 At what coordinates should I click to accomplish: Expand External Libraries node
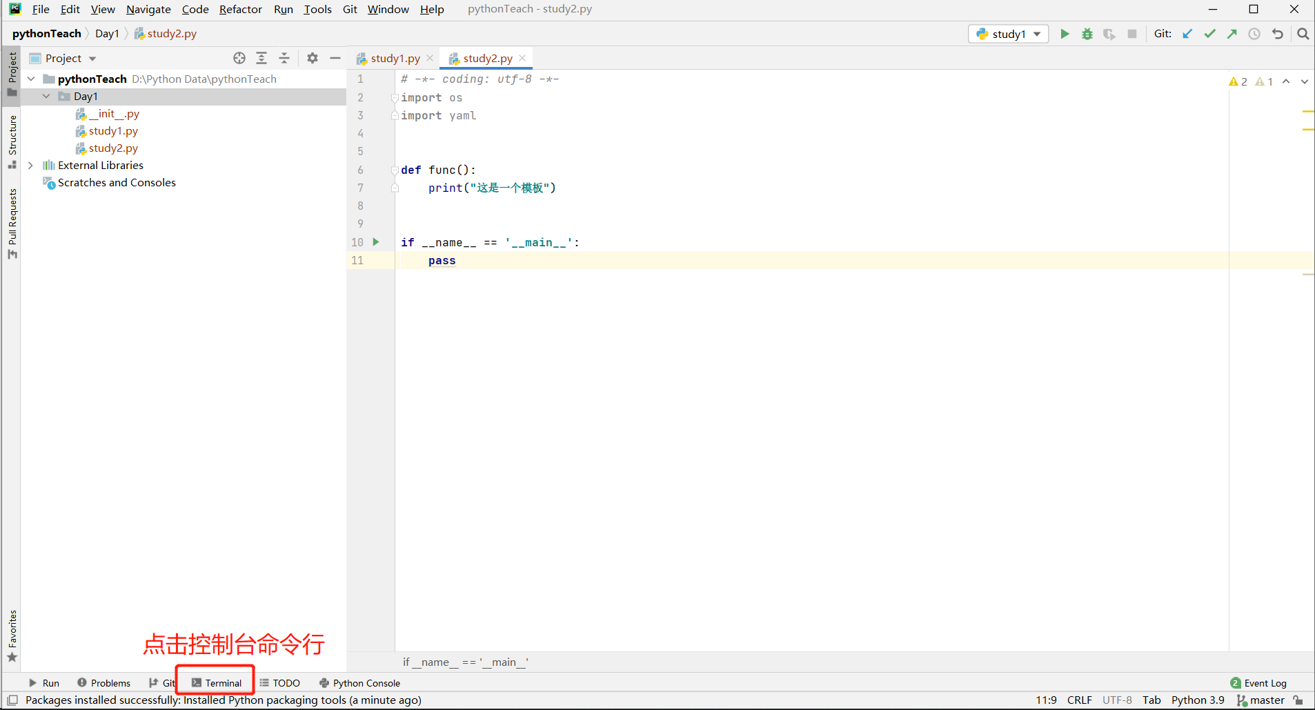[x=31, y=166]
